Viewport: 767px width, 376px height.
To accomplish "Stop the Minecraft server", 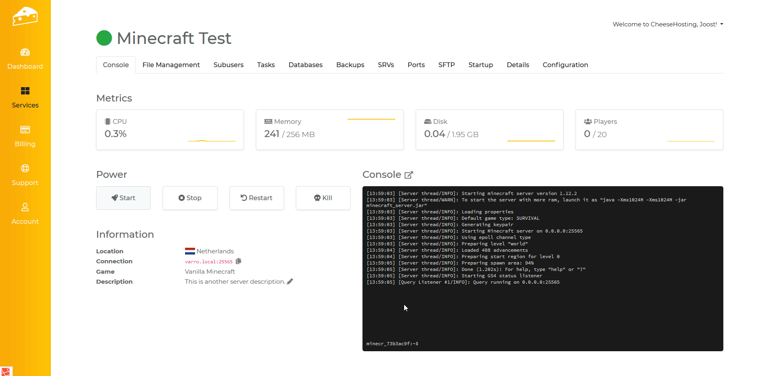I will 190,198.
